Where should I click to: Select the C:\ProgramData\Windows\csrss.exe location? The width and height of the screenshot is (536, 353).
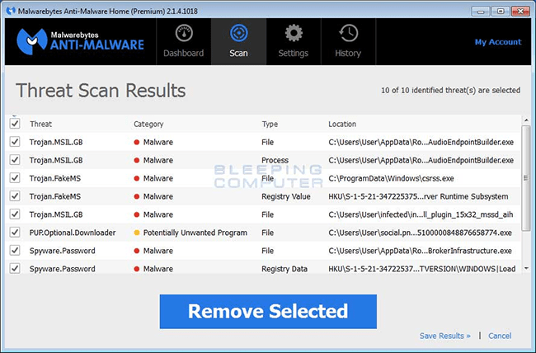click(x=391, y=178)
